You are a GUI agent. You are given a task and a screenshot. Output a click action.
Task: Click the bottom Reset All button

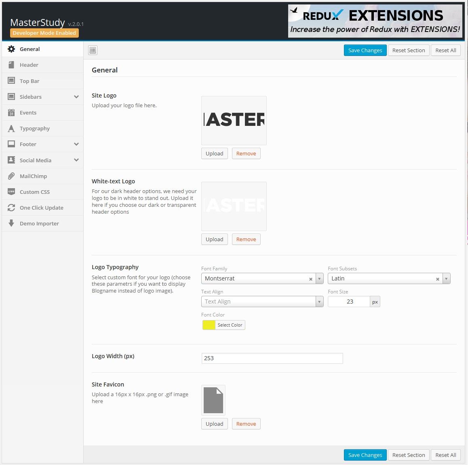[446, 455]
